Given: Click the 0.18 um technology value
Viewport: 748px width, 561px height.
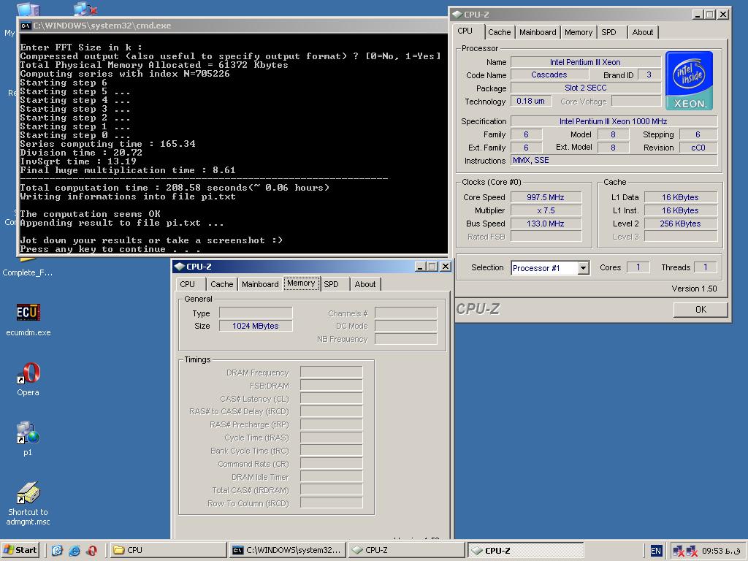Looking at the screenshot, I should tap(531, 101).
